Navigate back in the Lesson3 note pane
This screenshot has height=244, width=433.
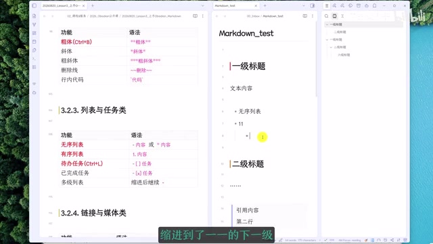click(45, 16)
